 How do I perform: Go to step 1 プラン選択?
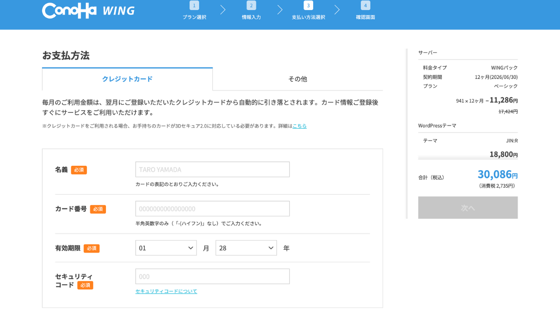[194, 11]
